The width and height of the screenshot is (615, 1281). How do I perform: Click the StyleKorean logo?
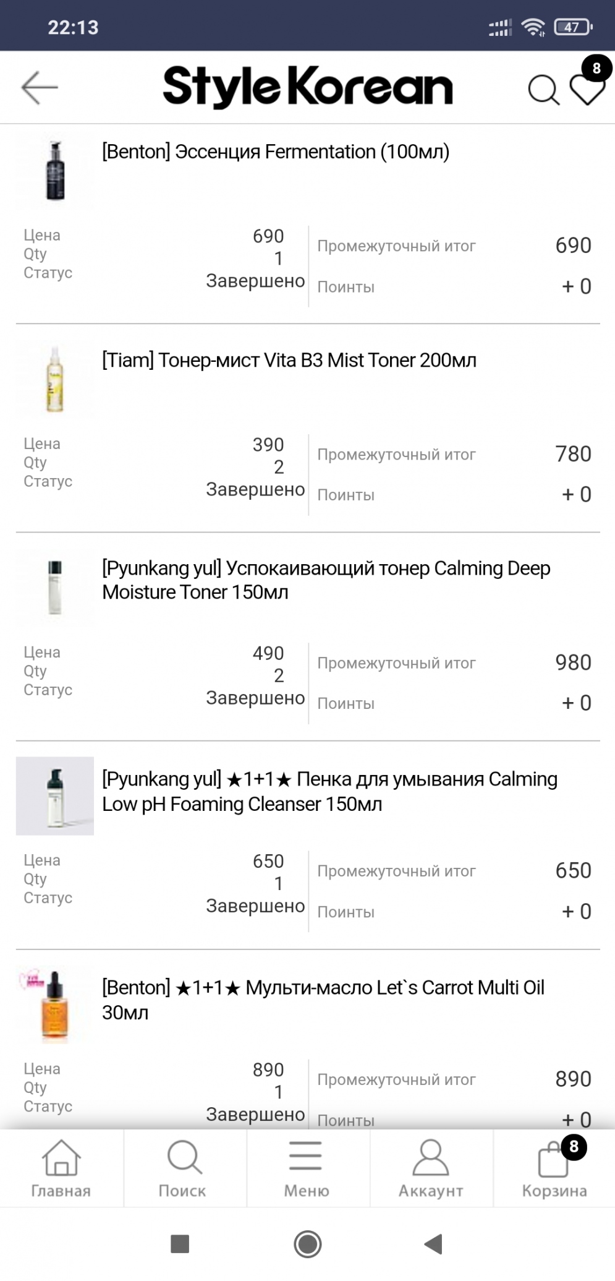[307, 87]
